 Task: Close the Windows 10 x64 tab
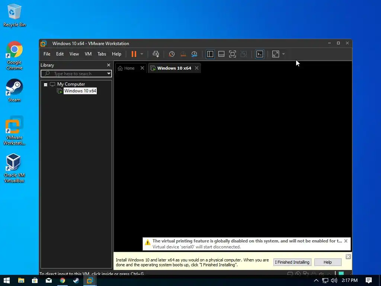(x=197, y=68)
